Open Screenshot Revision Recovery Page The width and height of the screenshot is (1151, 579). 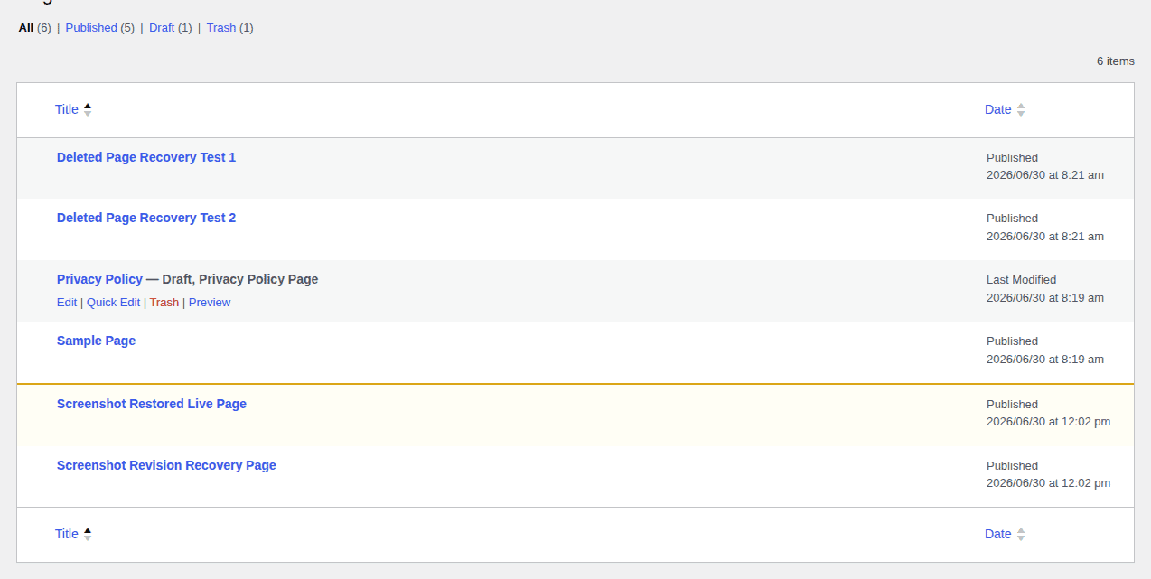(x=166, y=465)
